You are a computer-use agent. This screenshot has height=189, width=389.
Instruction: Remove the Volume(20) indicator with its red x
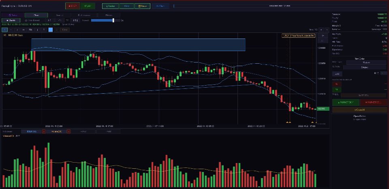click(69, 131)
